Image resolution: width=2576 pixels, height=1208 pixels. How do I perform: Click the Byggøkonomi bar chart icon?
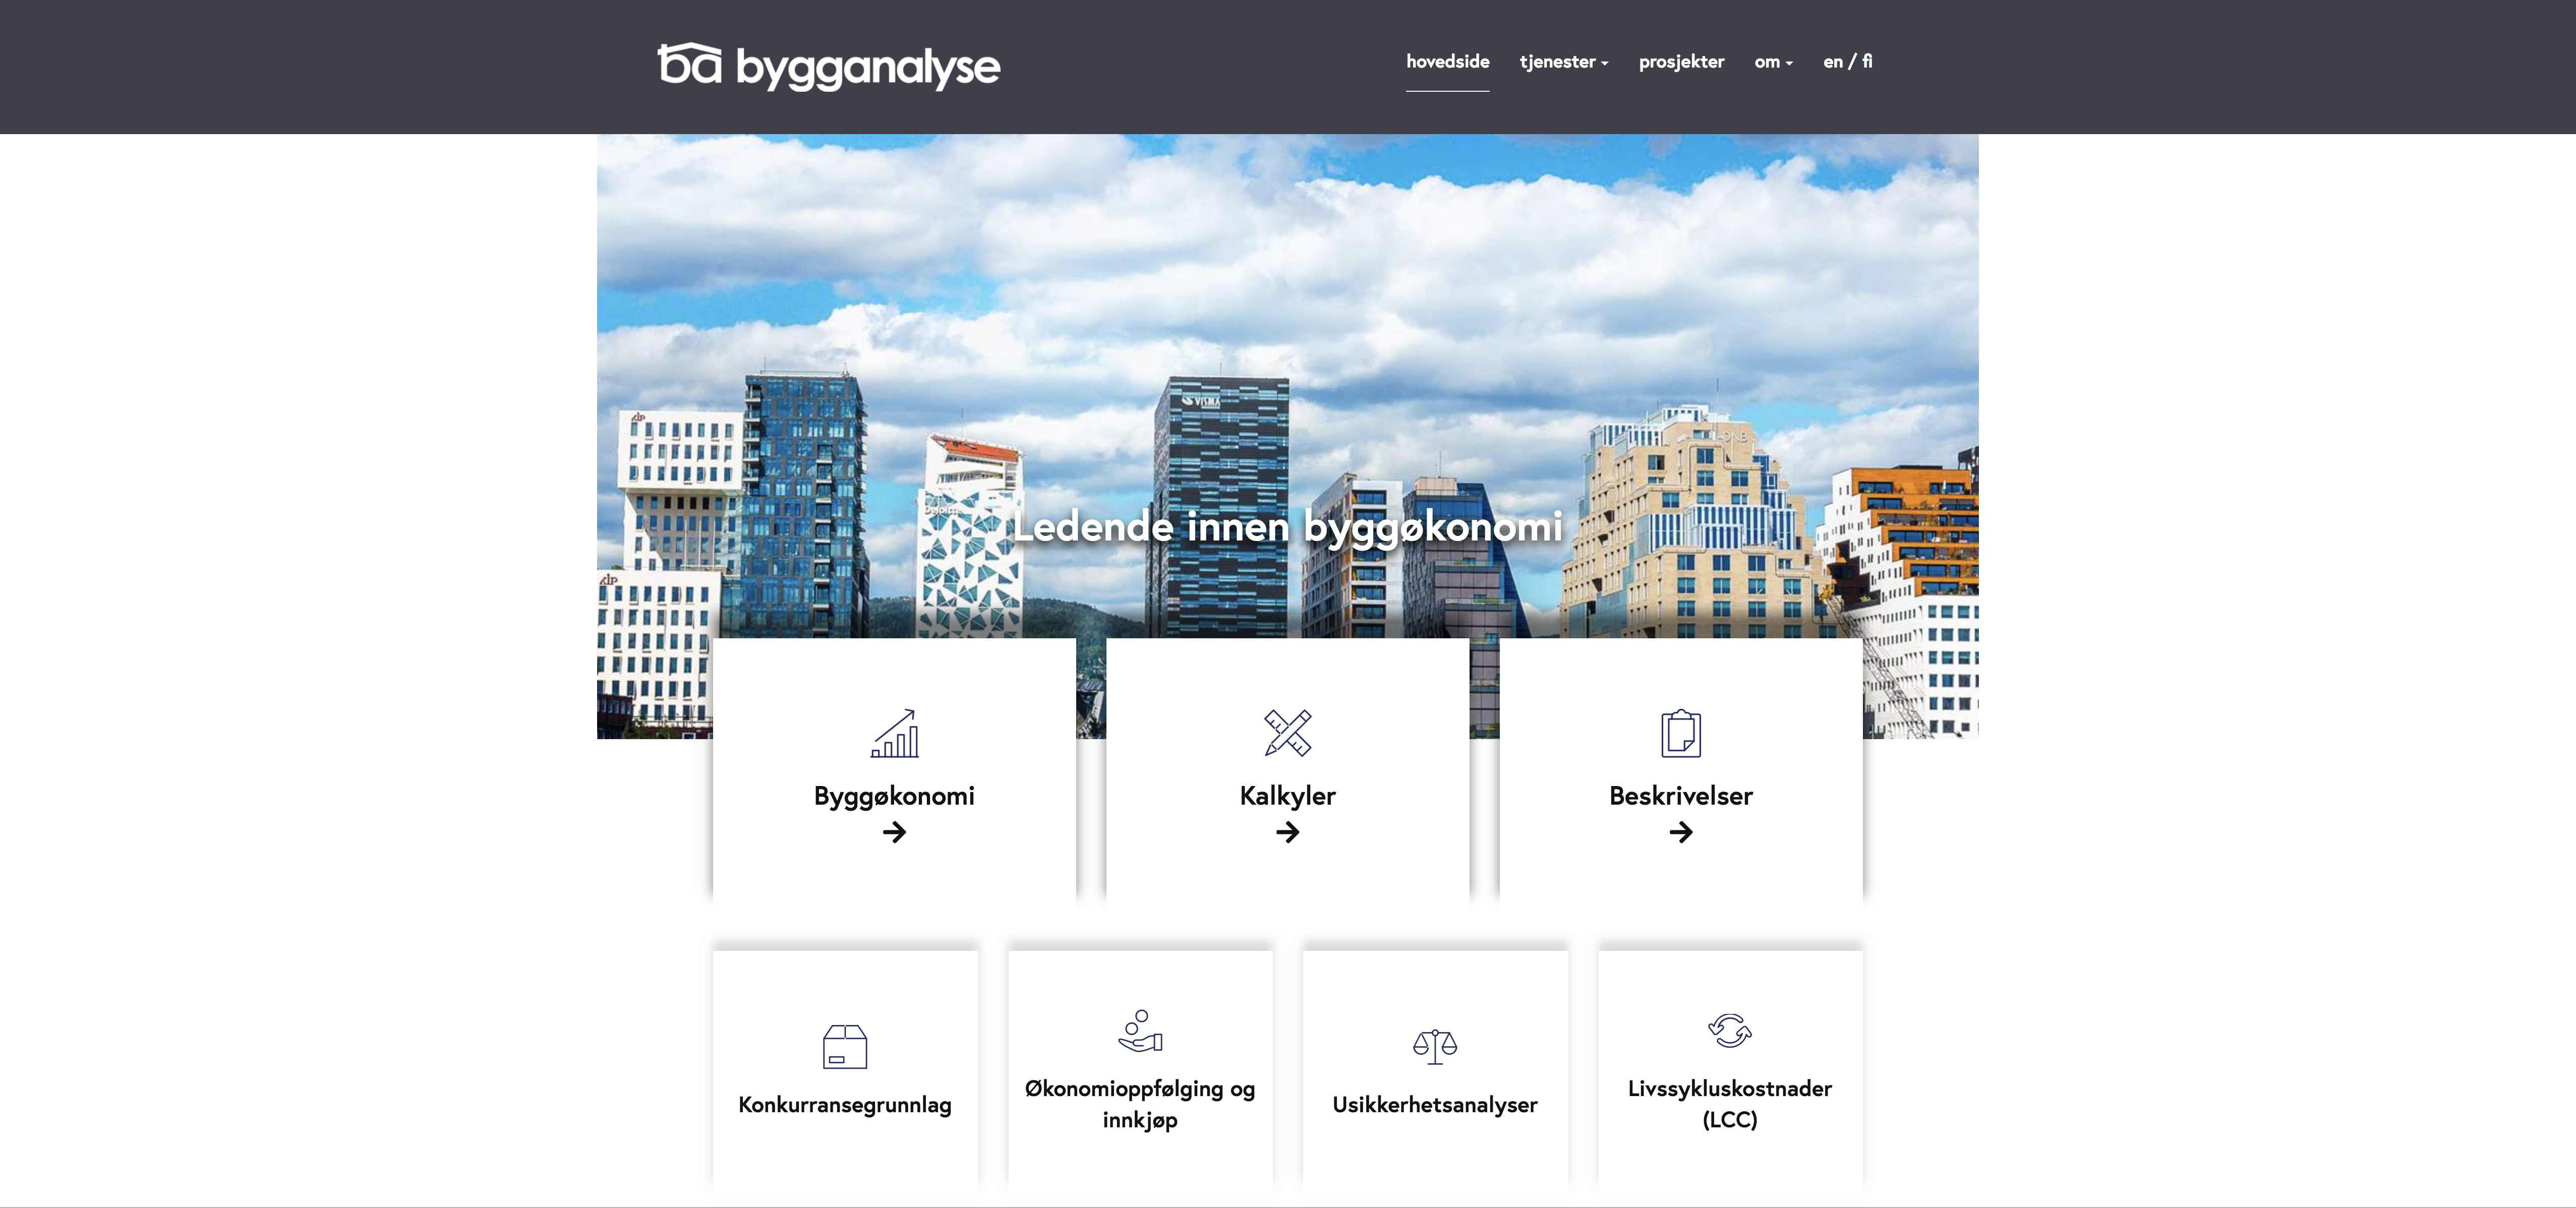(x=894, y=734)
